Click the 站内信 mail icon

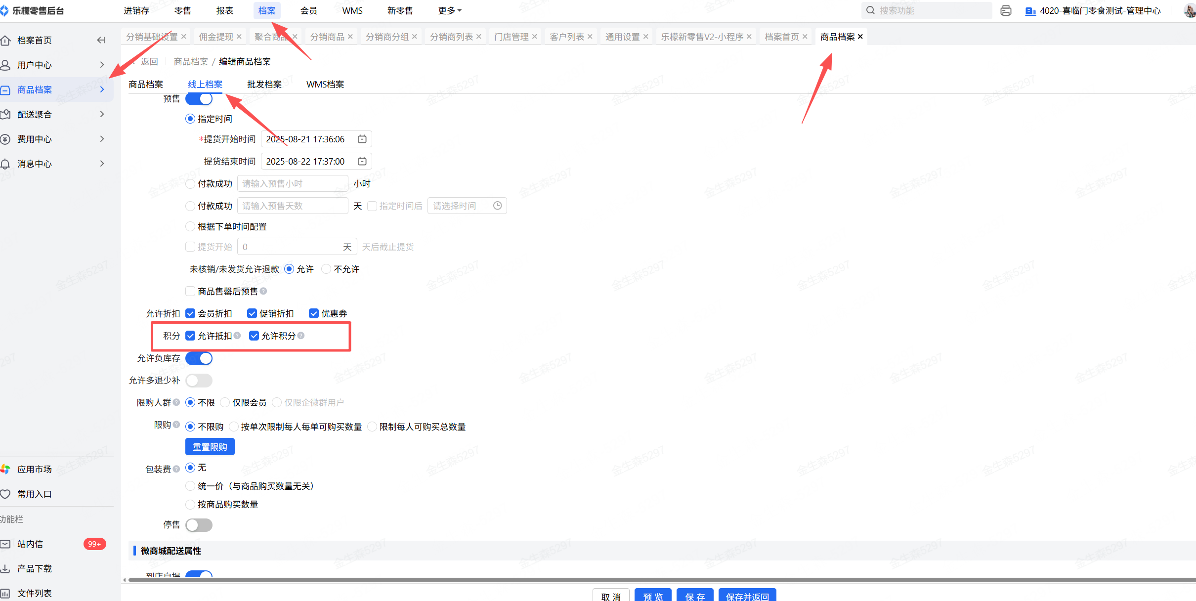[x=5, y=544]
